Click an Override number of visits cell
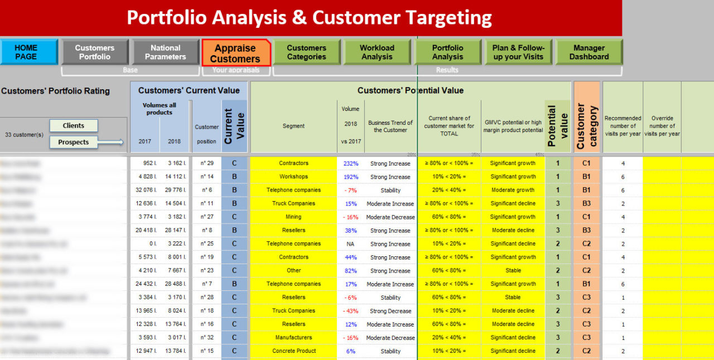This screenshot has width=714, height=360. point(662,163)
